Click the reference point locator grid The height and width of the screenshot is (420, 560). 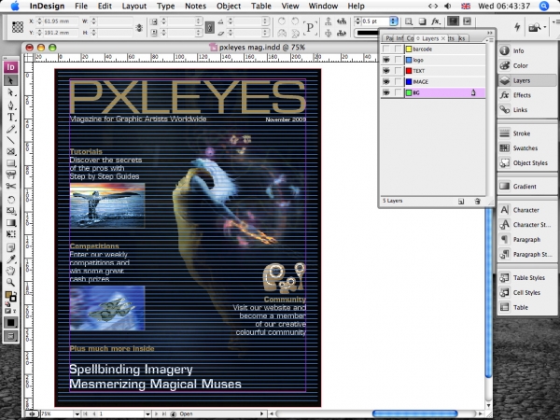[18, 27]
